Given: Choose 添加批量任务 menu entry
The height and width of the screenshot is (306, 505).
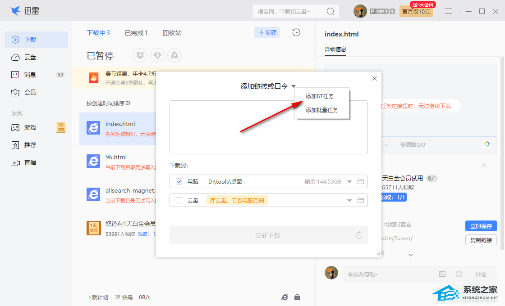Looking at the screenshot, I should pyautogui.click(x=321, y=110).
